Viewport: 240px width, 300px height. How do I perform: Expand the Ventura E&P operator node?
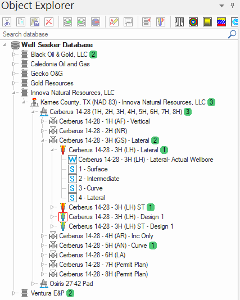click(14, 293)
